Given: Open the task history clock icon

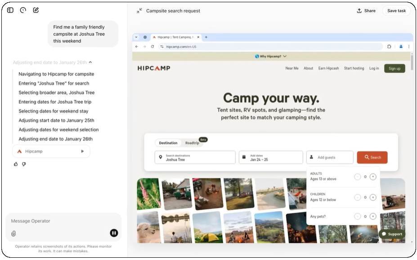Looking at the screenshot, I should (x=23, y=10).
